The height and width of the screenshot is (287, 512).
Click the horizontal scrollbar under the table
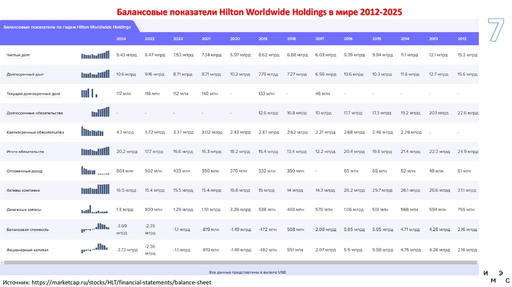(240, 262)
